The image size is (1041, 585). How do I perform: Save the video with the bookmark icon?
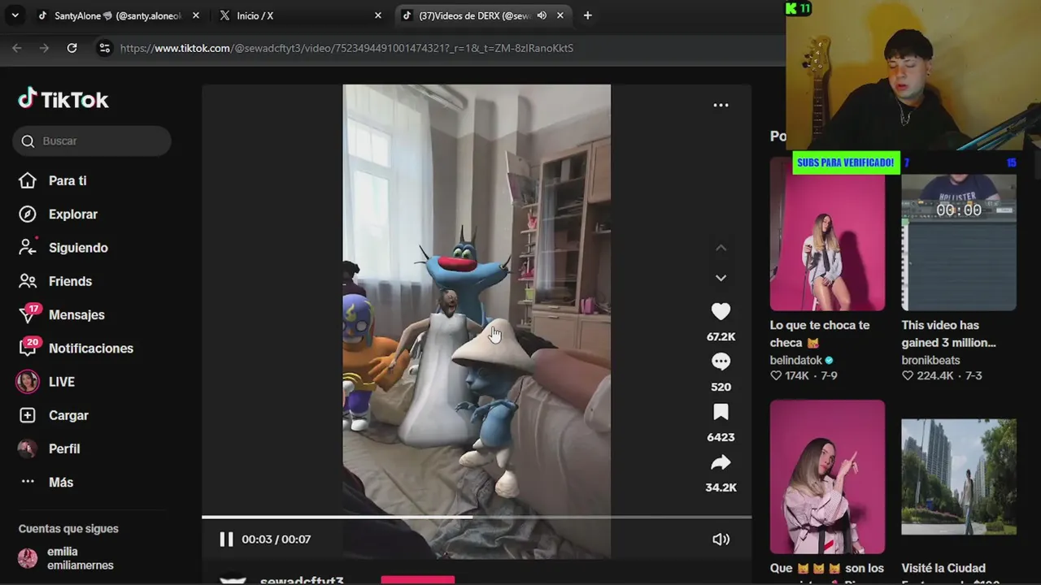(x=721, y=412)
